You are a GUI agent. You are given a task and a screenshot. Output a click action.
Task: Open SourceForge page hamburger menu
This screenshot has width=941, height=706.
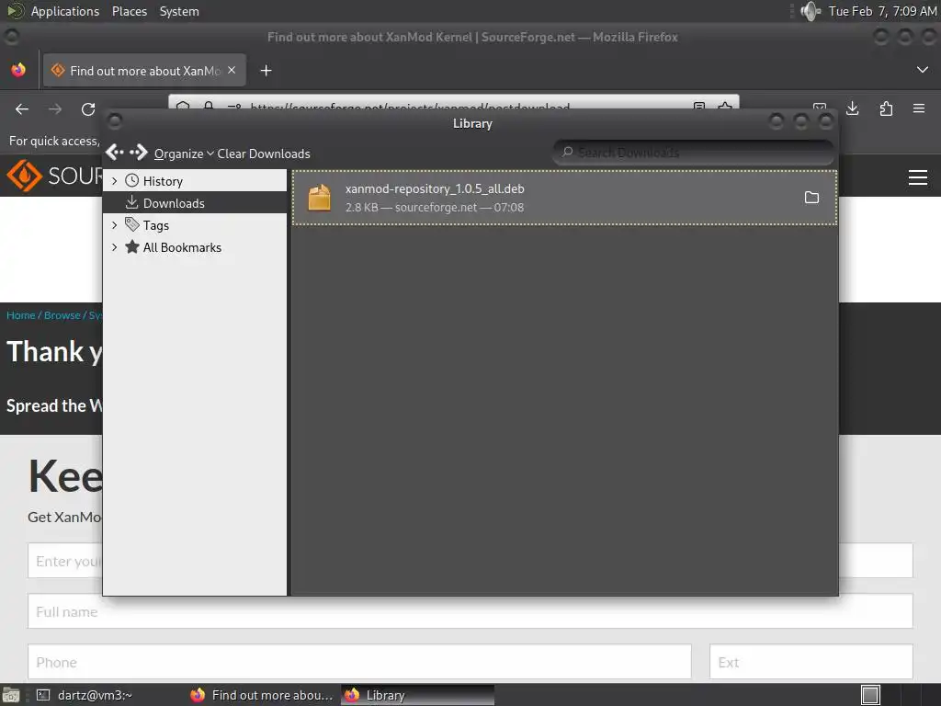918,177
